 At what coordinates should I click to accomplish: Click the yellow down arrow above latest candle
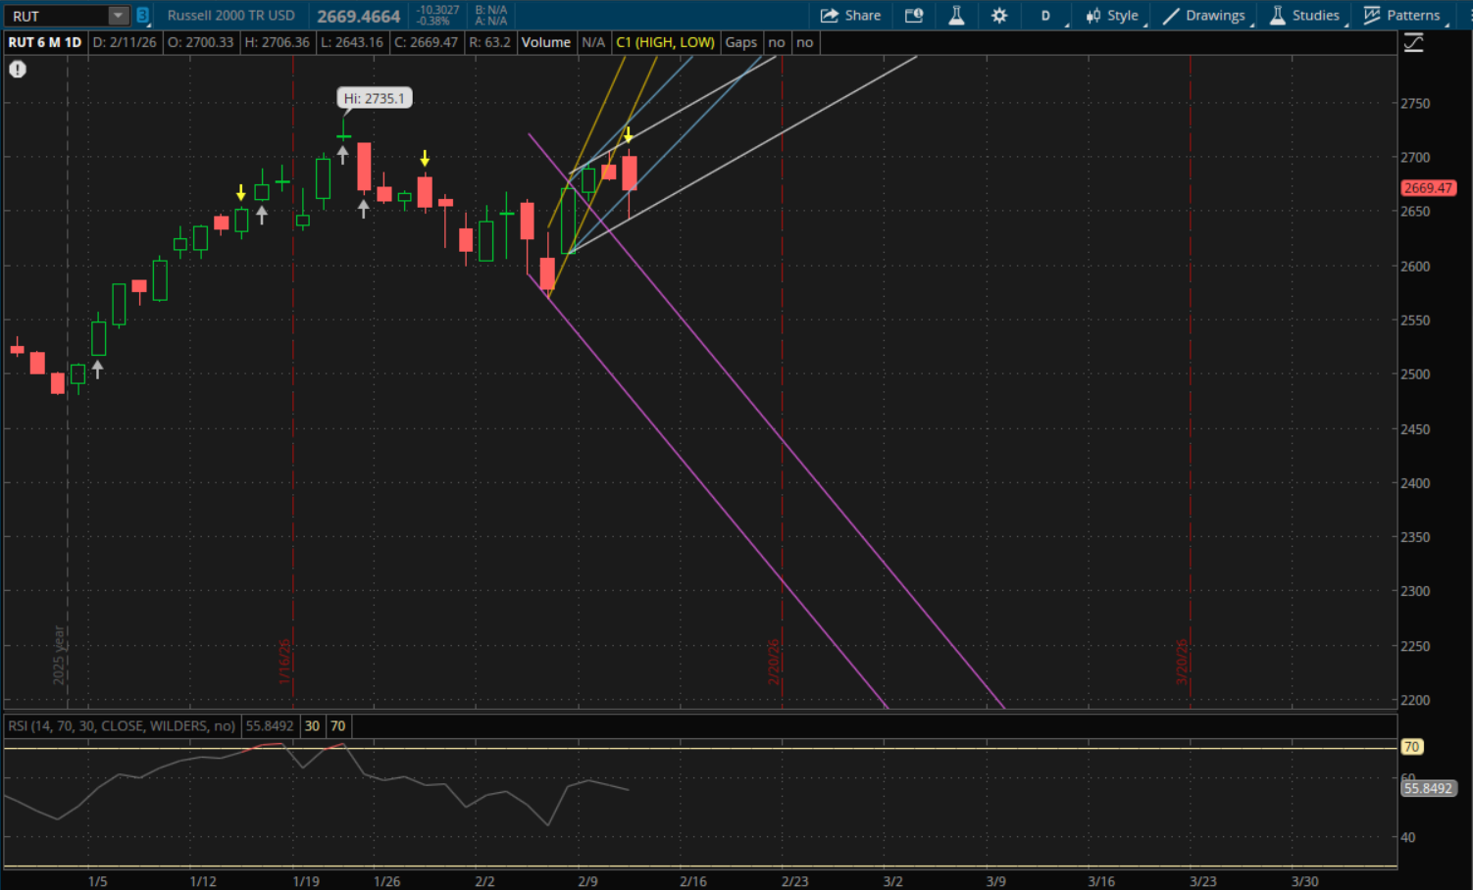[x=629, y=135]
